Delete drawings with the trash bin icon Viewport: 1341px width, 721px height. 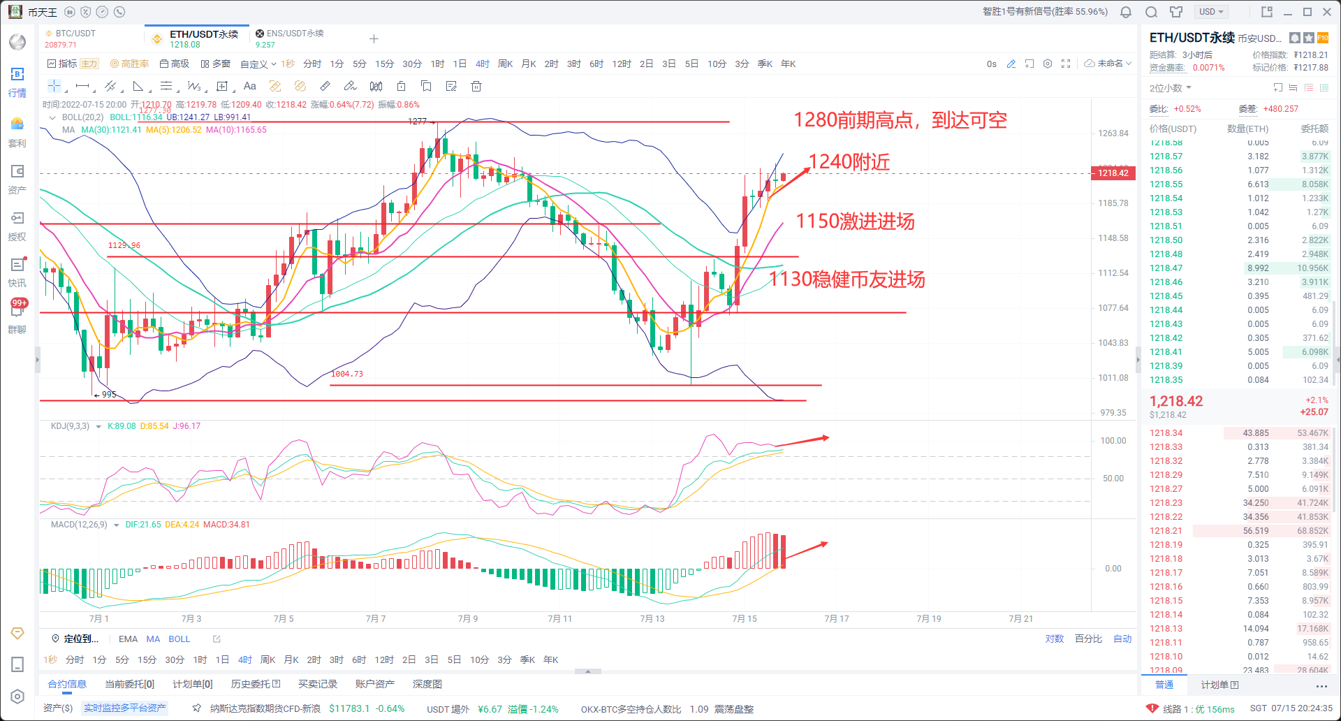click(476, 86)
